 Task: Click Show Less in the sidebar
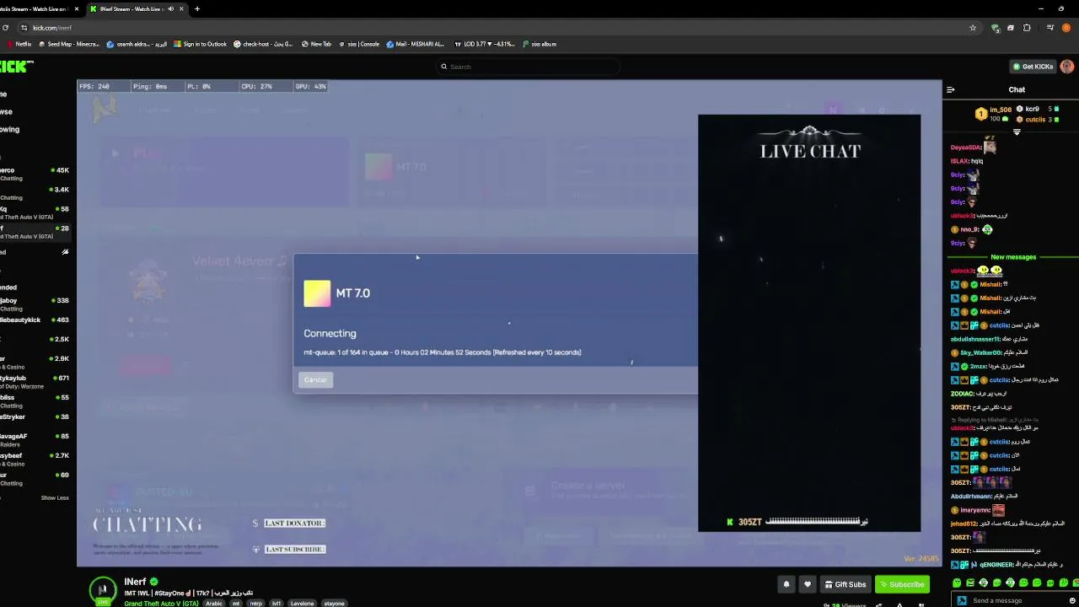click(55, 498)
